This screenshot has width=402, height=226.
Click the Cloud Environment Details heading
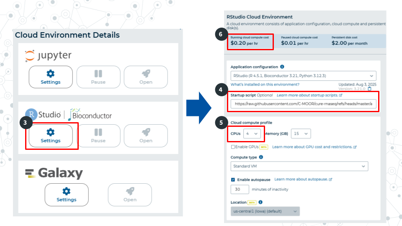pyautogui.click(x=67, y=35)
